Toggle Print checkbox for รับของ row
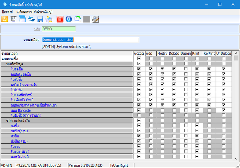The width and height of the screenshot is (240, 168). pyautogui.click(x=197, y=146)
